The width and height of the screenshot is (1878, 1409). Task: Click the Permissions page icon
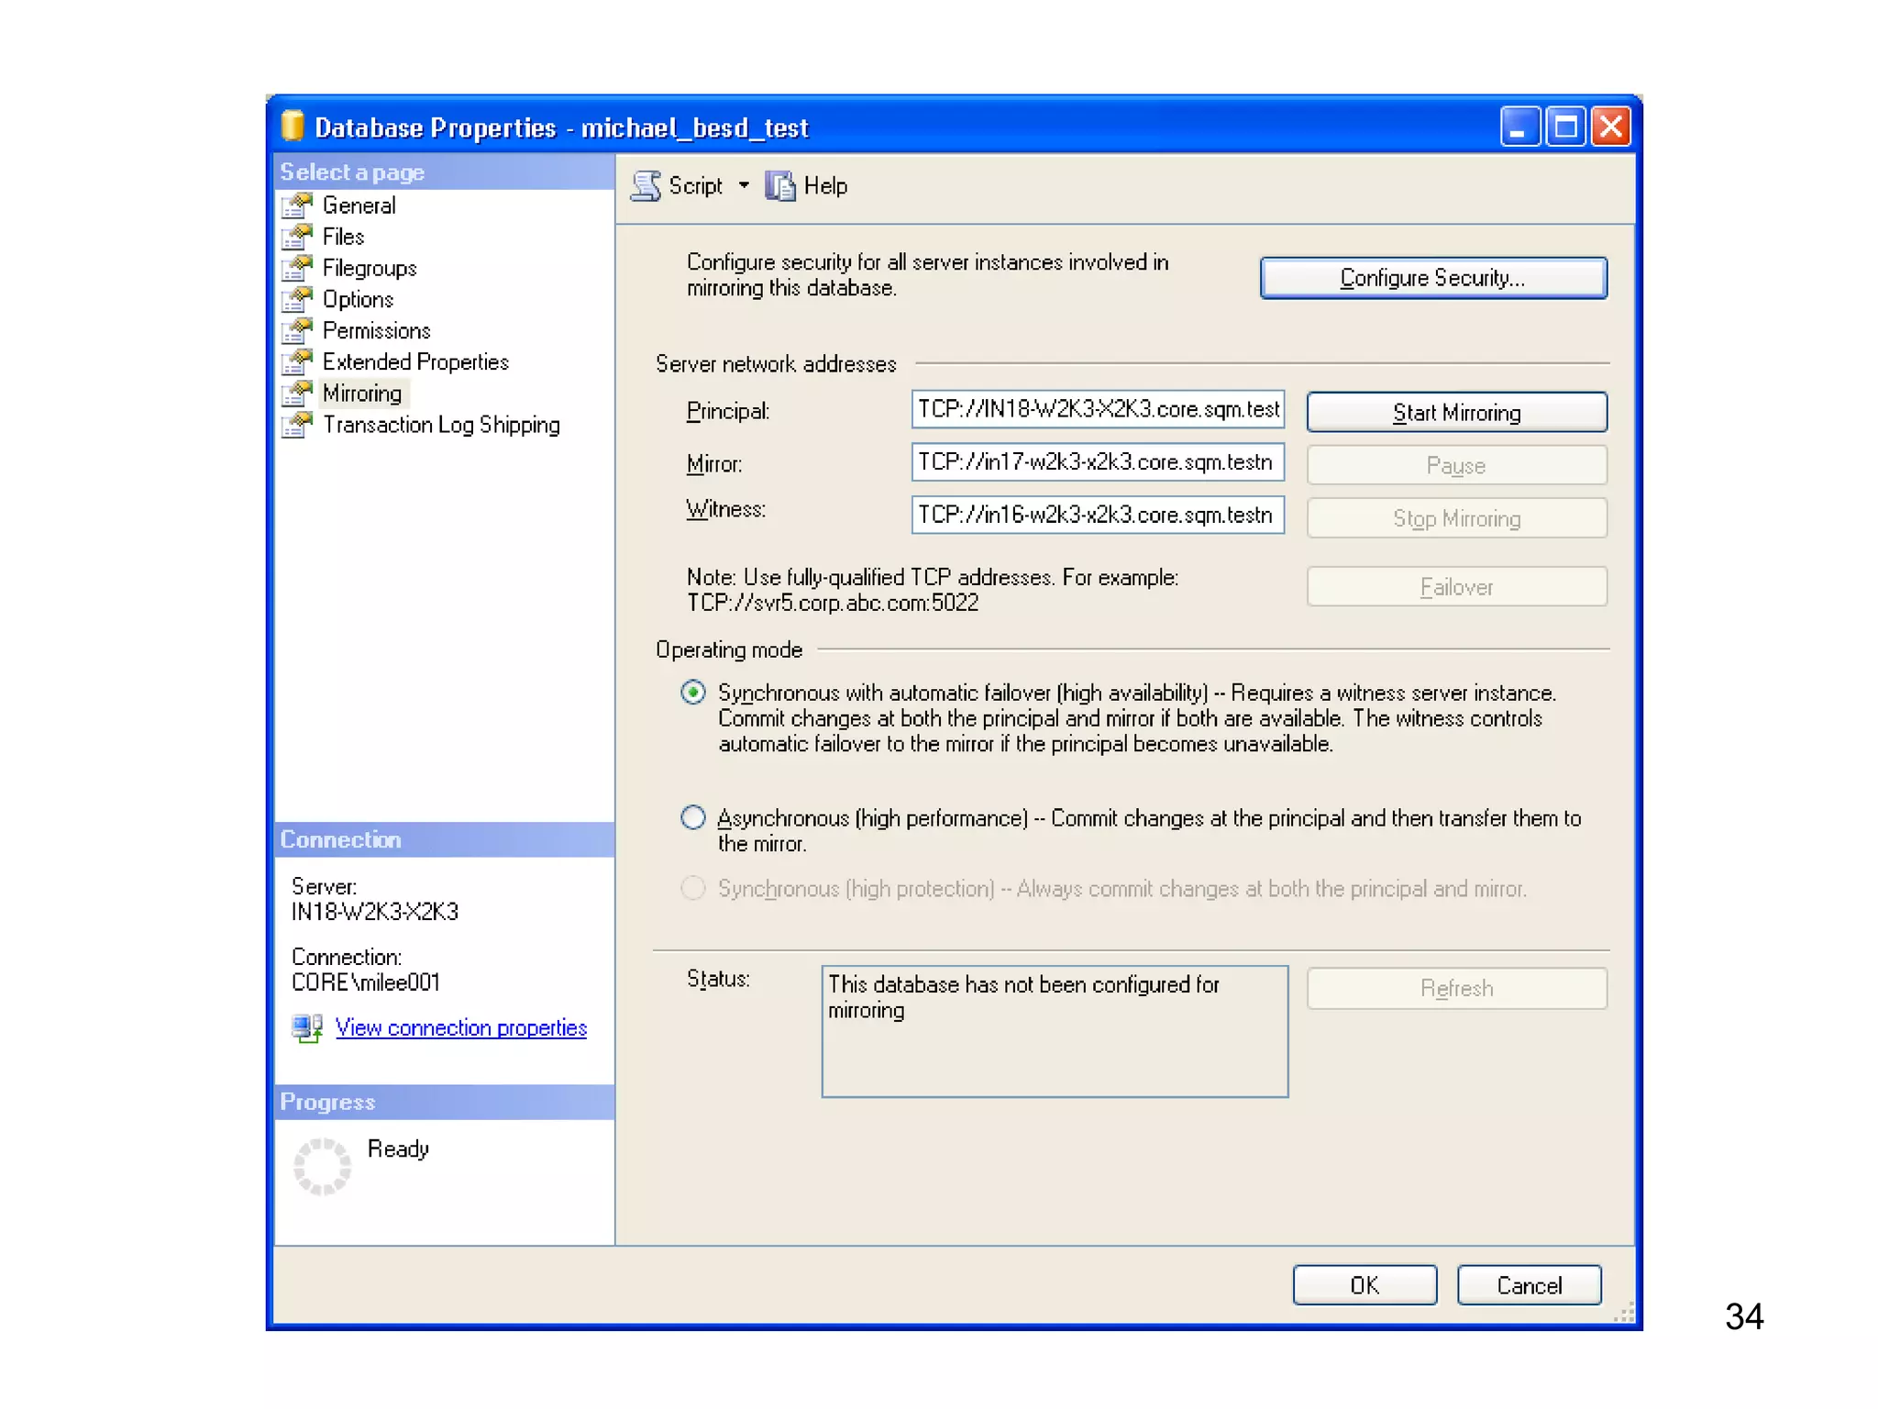coord(296,330)
